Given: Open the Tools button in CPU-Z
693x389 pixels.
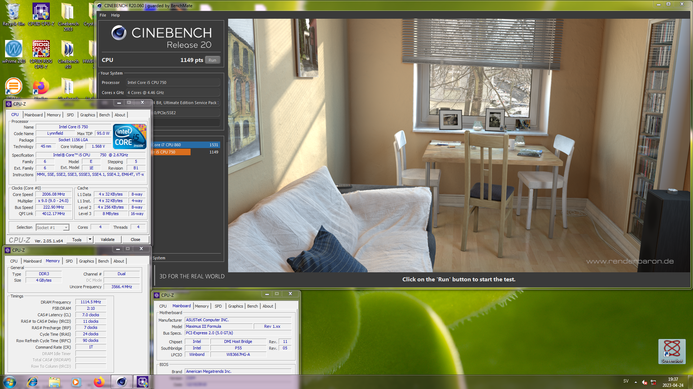Looking at the screenshot, I should (x=77, y=240).
